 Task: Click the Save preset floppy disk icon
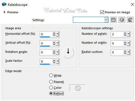113,20
